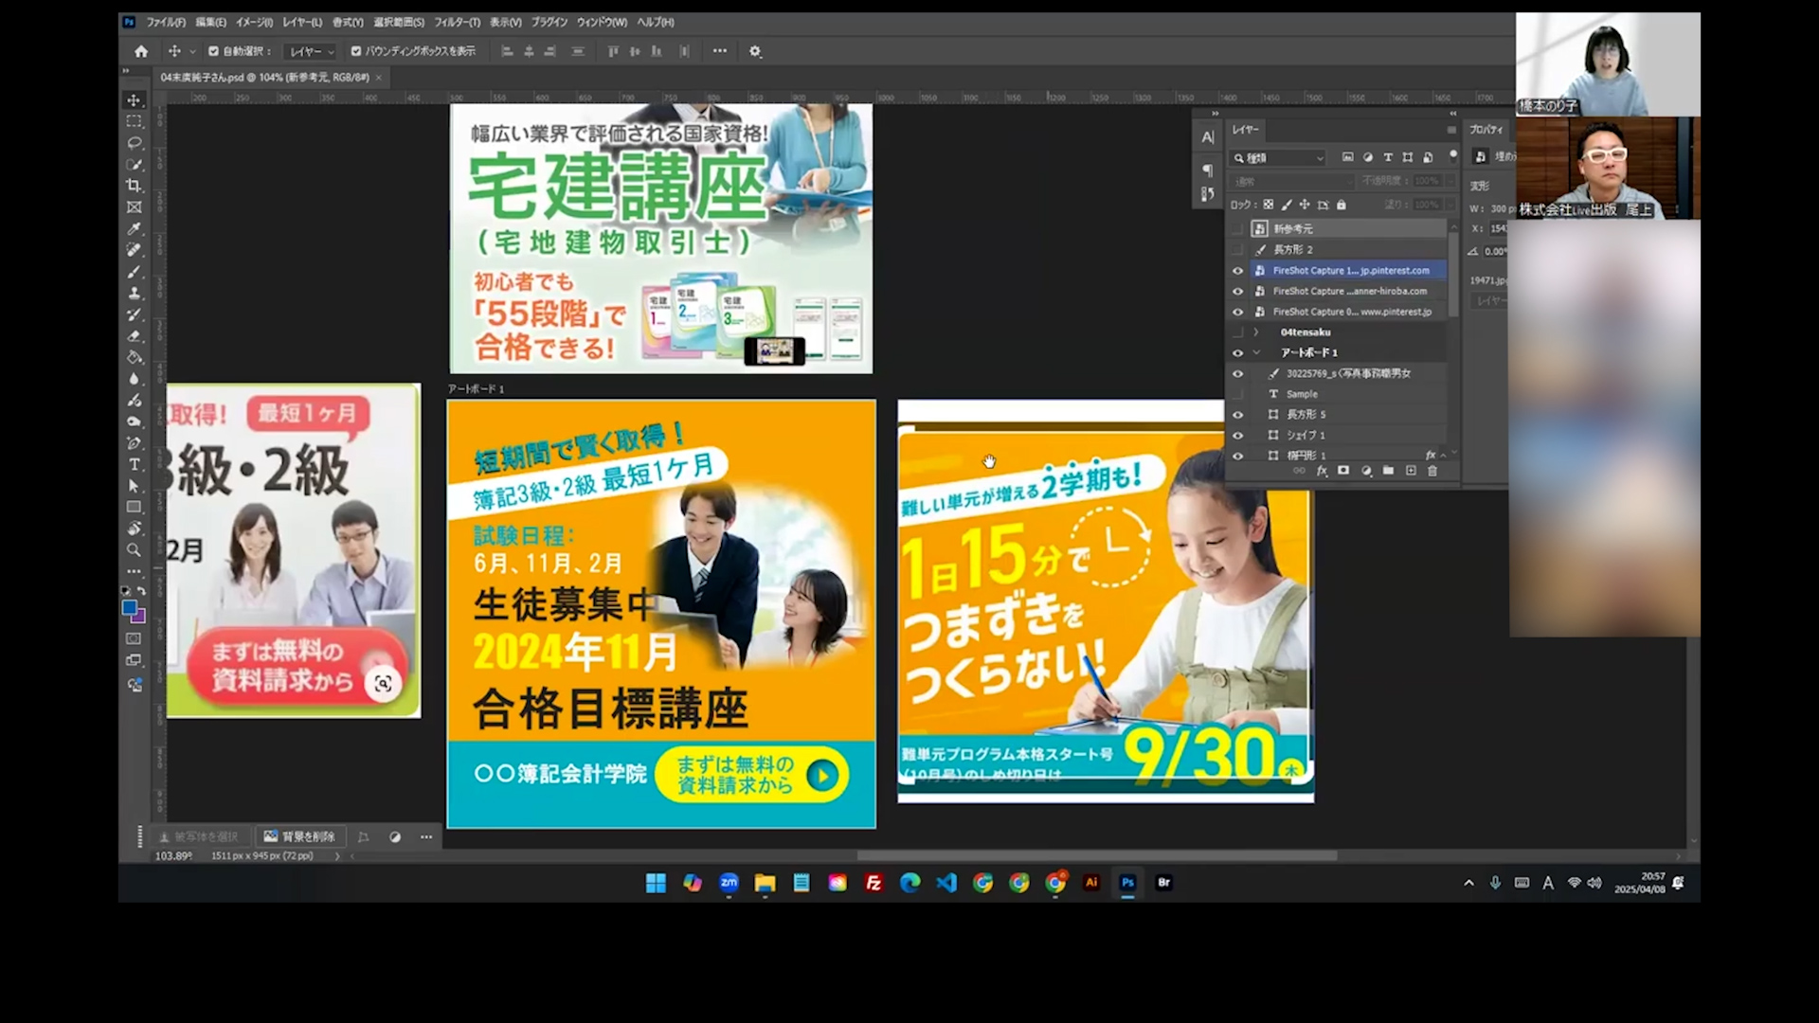Create new group folder icon in Layers

(x=1388, y=471)
